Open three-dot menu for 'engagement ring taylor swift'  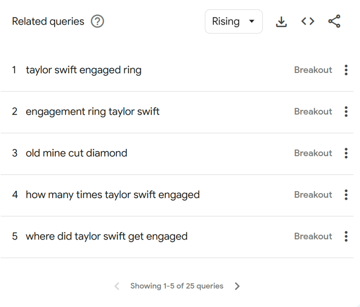click(346, 112)
